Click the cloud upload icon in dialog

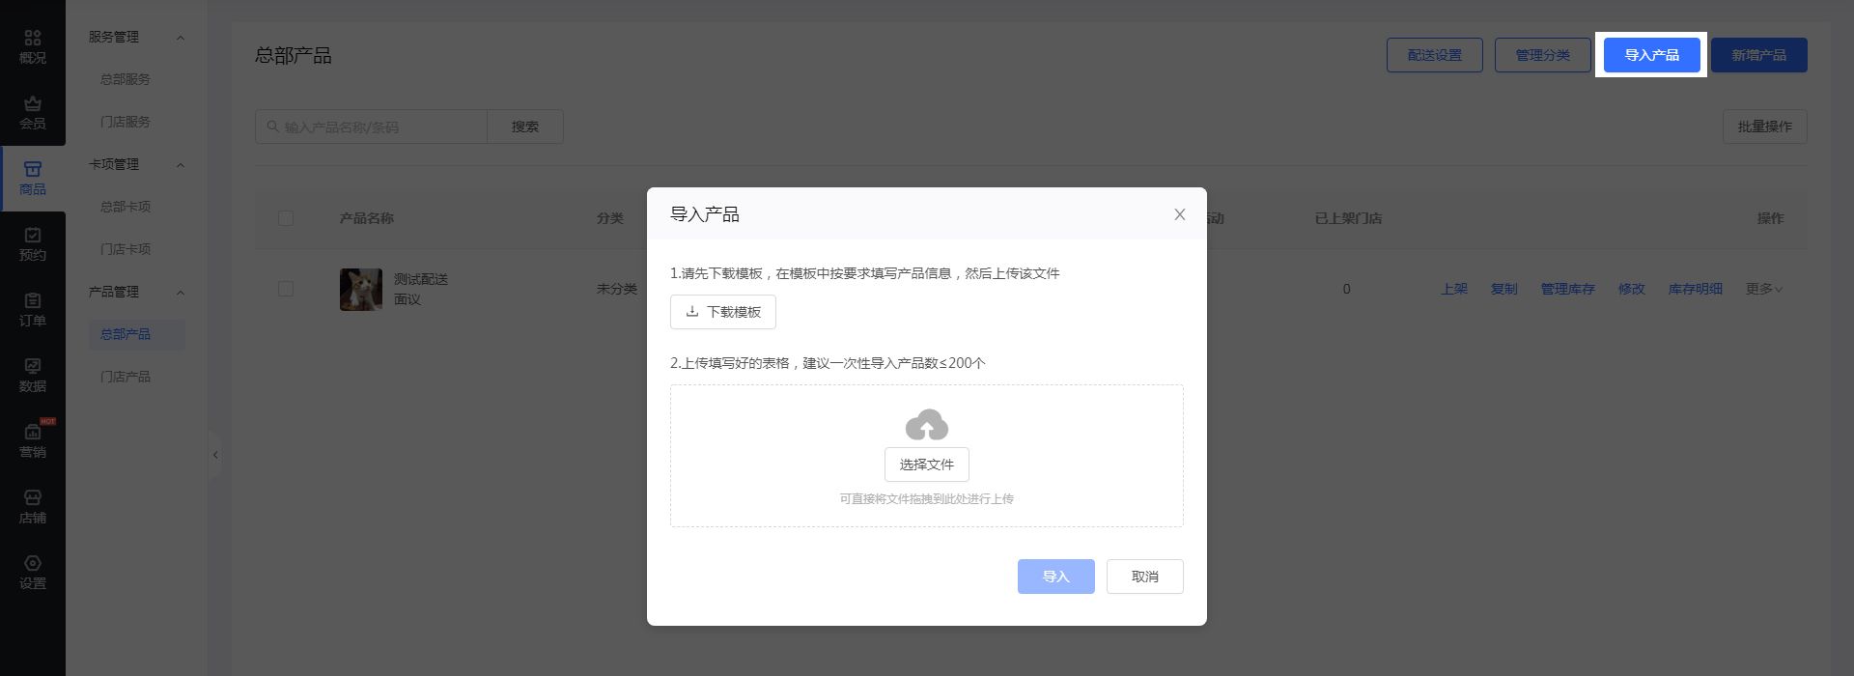point(926,425)
